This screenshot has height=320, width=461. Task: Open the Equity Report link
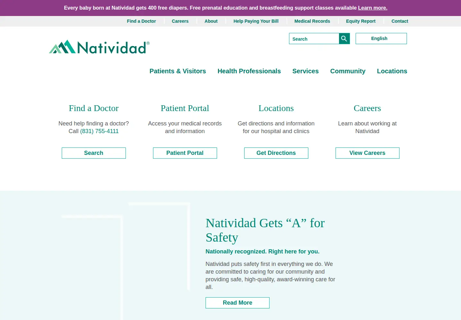[x=361, y=21]
